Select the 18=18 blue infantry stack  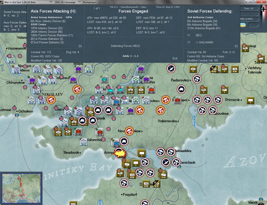116,143
